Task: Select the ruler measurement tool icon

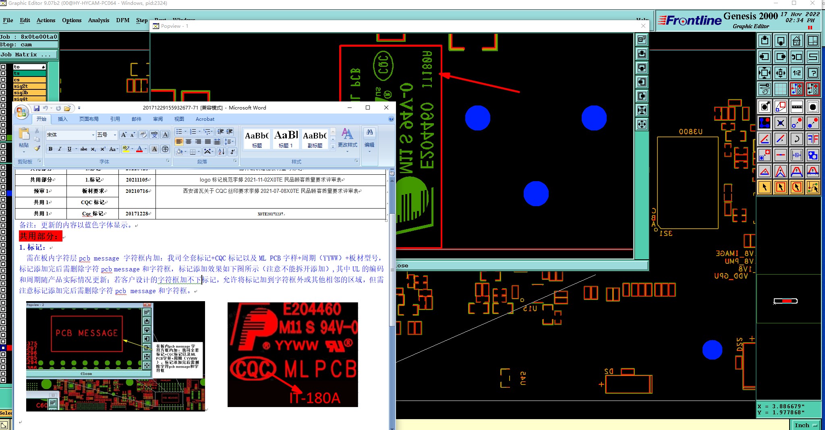Action: [x=796, y=107]
